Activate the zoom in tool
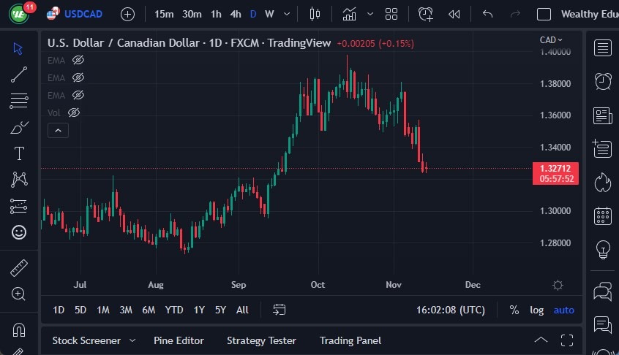 pos(18,294)
